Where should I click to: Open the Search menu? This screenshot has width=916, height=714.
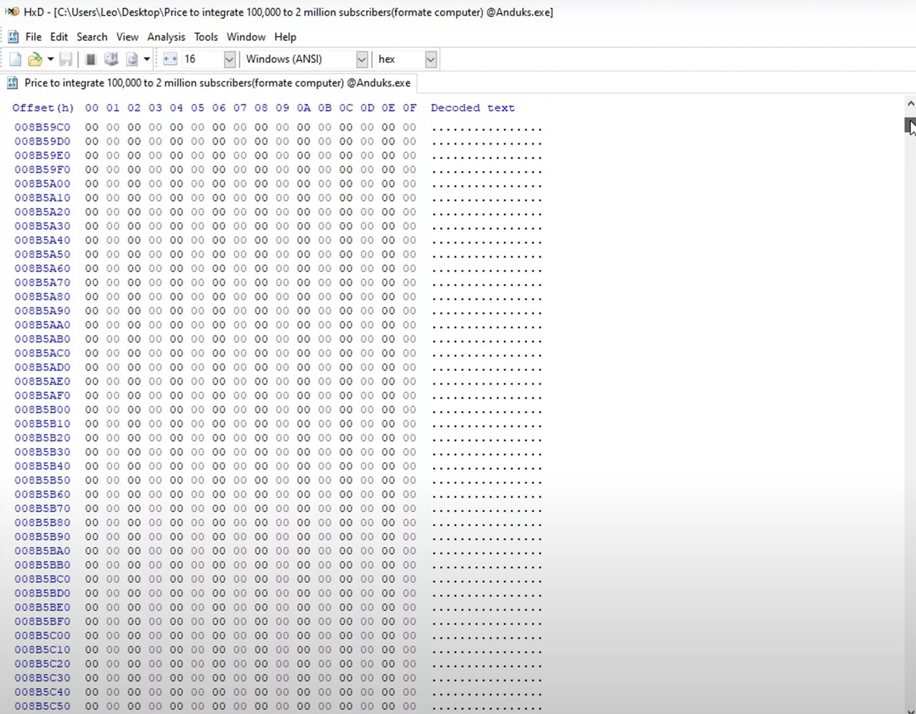92,37
